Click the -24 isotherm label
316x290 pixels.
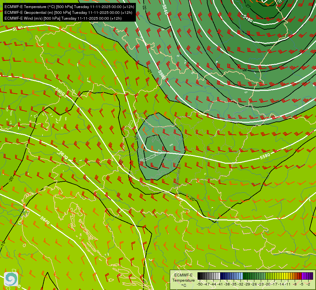click(244, 70)
